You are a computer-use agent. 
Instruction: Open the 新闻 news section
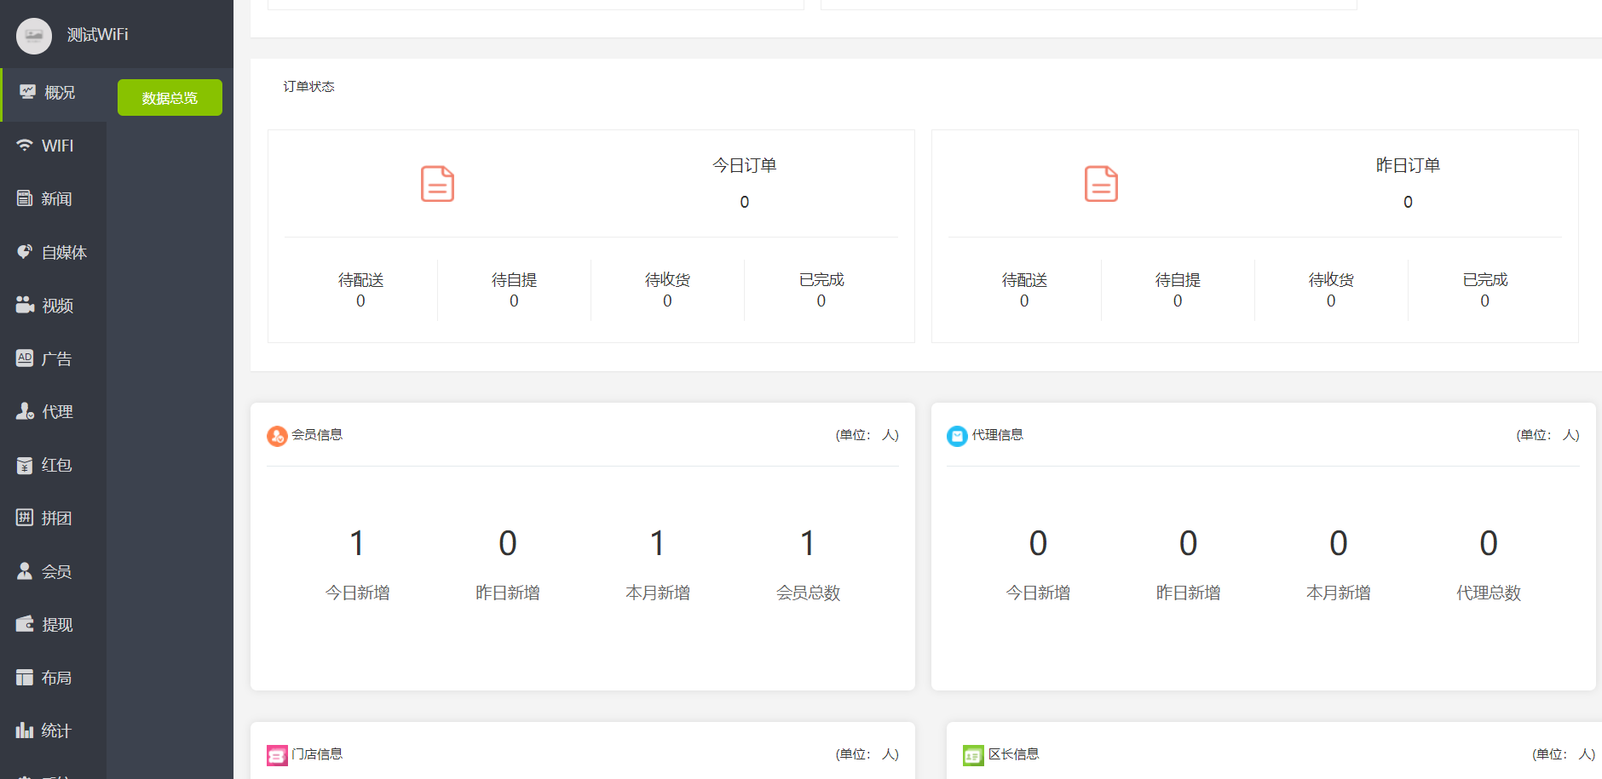[x=53, y=199]
